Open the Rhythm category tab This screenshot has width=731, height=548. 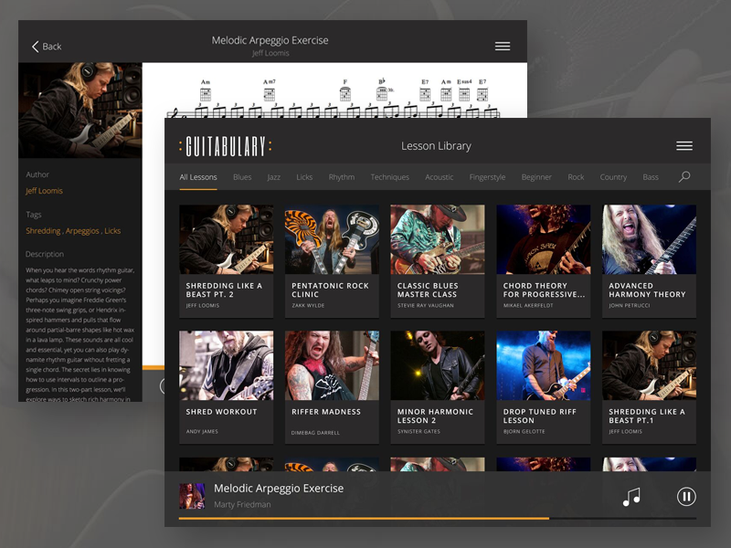coord(341,177)
